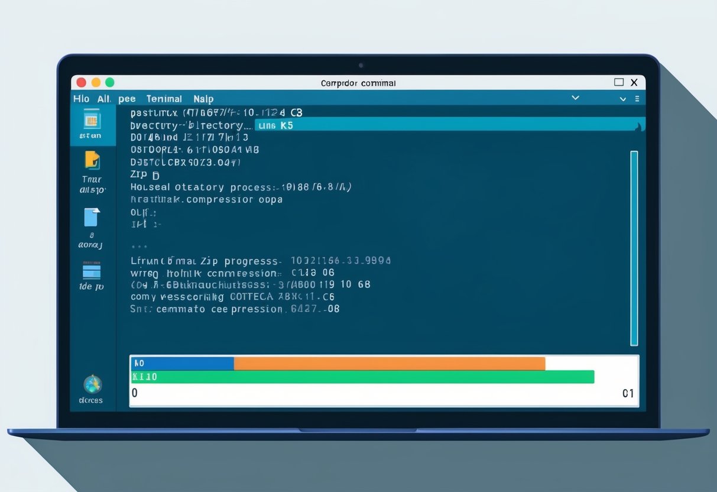
Task: Open the 'Nalp' menu
Action: tap(203, 99)
